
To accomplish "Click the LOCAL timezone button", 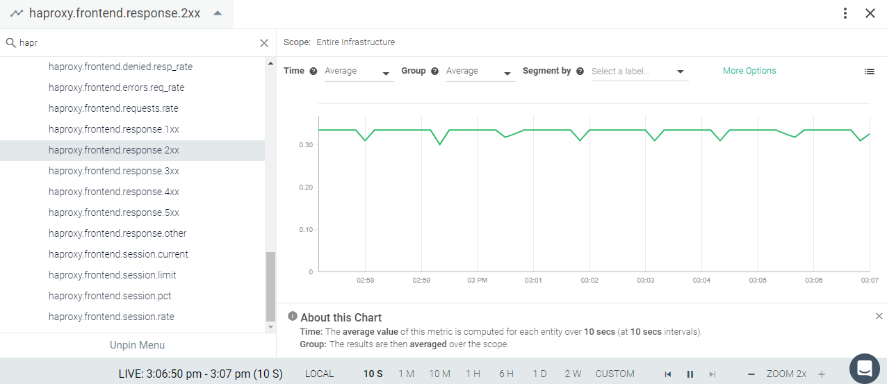I will [320, 374].
